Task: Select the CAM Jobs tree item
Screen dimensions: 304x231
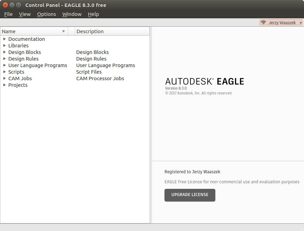Action: 20,78
